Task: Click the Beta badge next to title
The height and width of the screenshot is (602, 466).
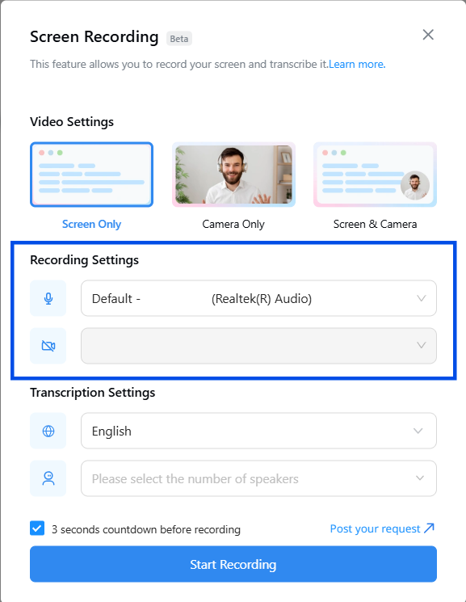Action: click(178, 39)
